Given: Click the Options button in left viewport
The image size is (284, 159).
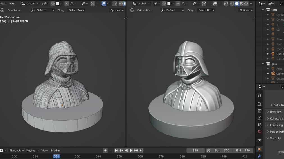Looking at the screenshot, I should point(116,10).
